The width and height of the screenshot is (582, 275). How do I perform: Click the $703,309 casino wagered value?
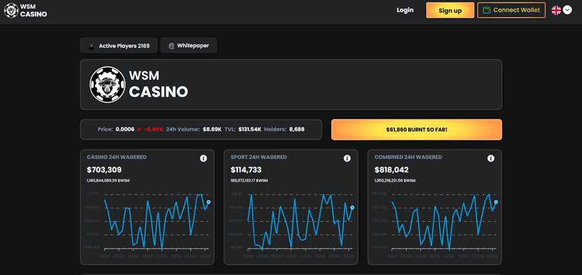click(104, 170)
